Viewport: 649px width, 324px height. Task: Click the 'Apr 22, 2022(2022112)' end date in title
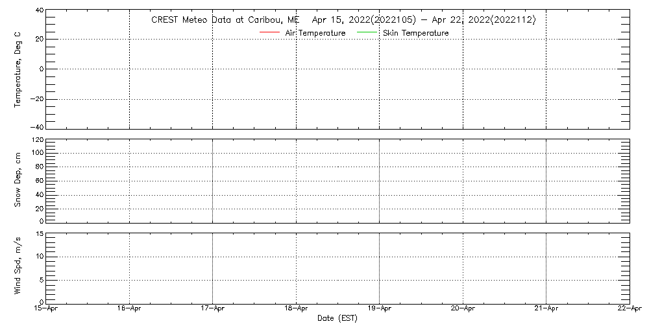484,20
